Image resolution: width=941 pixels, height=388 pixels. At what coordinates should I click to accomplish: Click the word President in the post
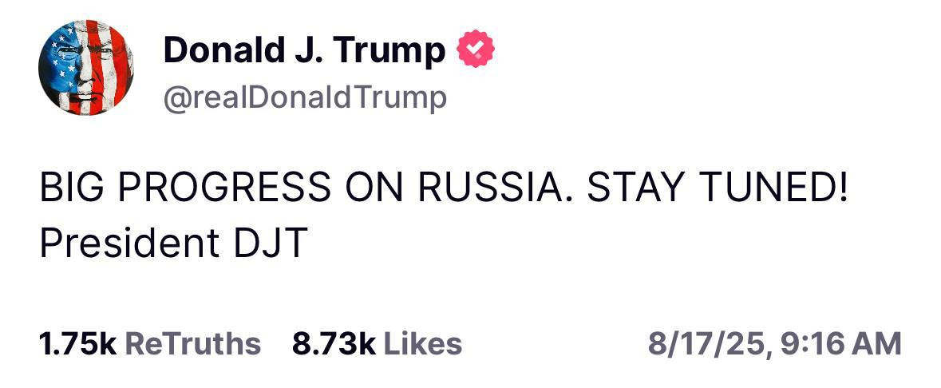(118, 243)
